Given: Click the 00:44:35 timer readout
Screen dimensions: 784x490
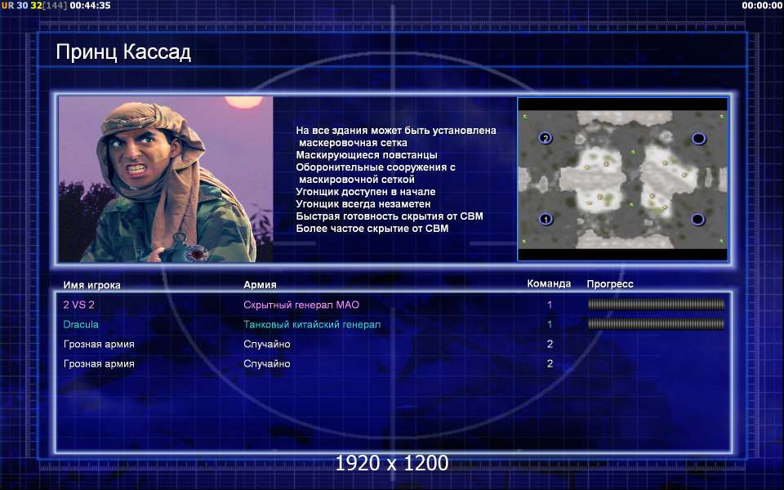Looking at the screenshot, I should [90, 6].
